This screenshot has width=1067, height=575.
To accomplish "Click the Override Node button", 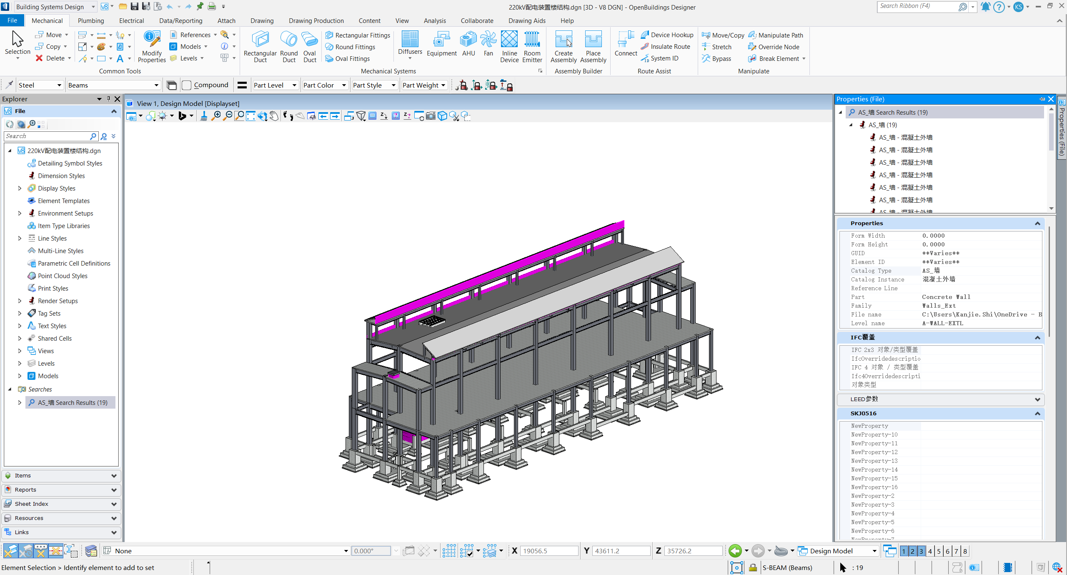I will coord(774,47).
